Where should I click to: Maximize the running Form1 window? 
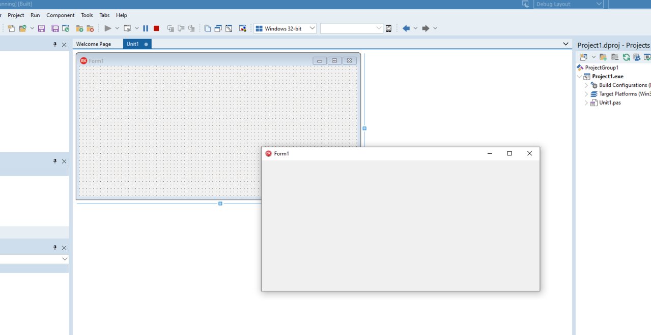tap(510, 153)
